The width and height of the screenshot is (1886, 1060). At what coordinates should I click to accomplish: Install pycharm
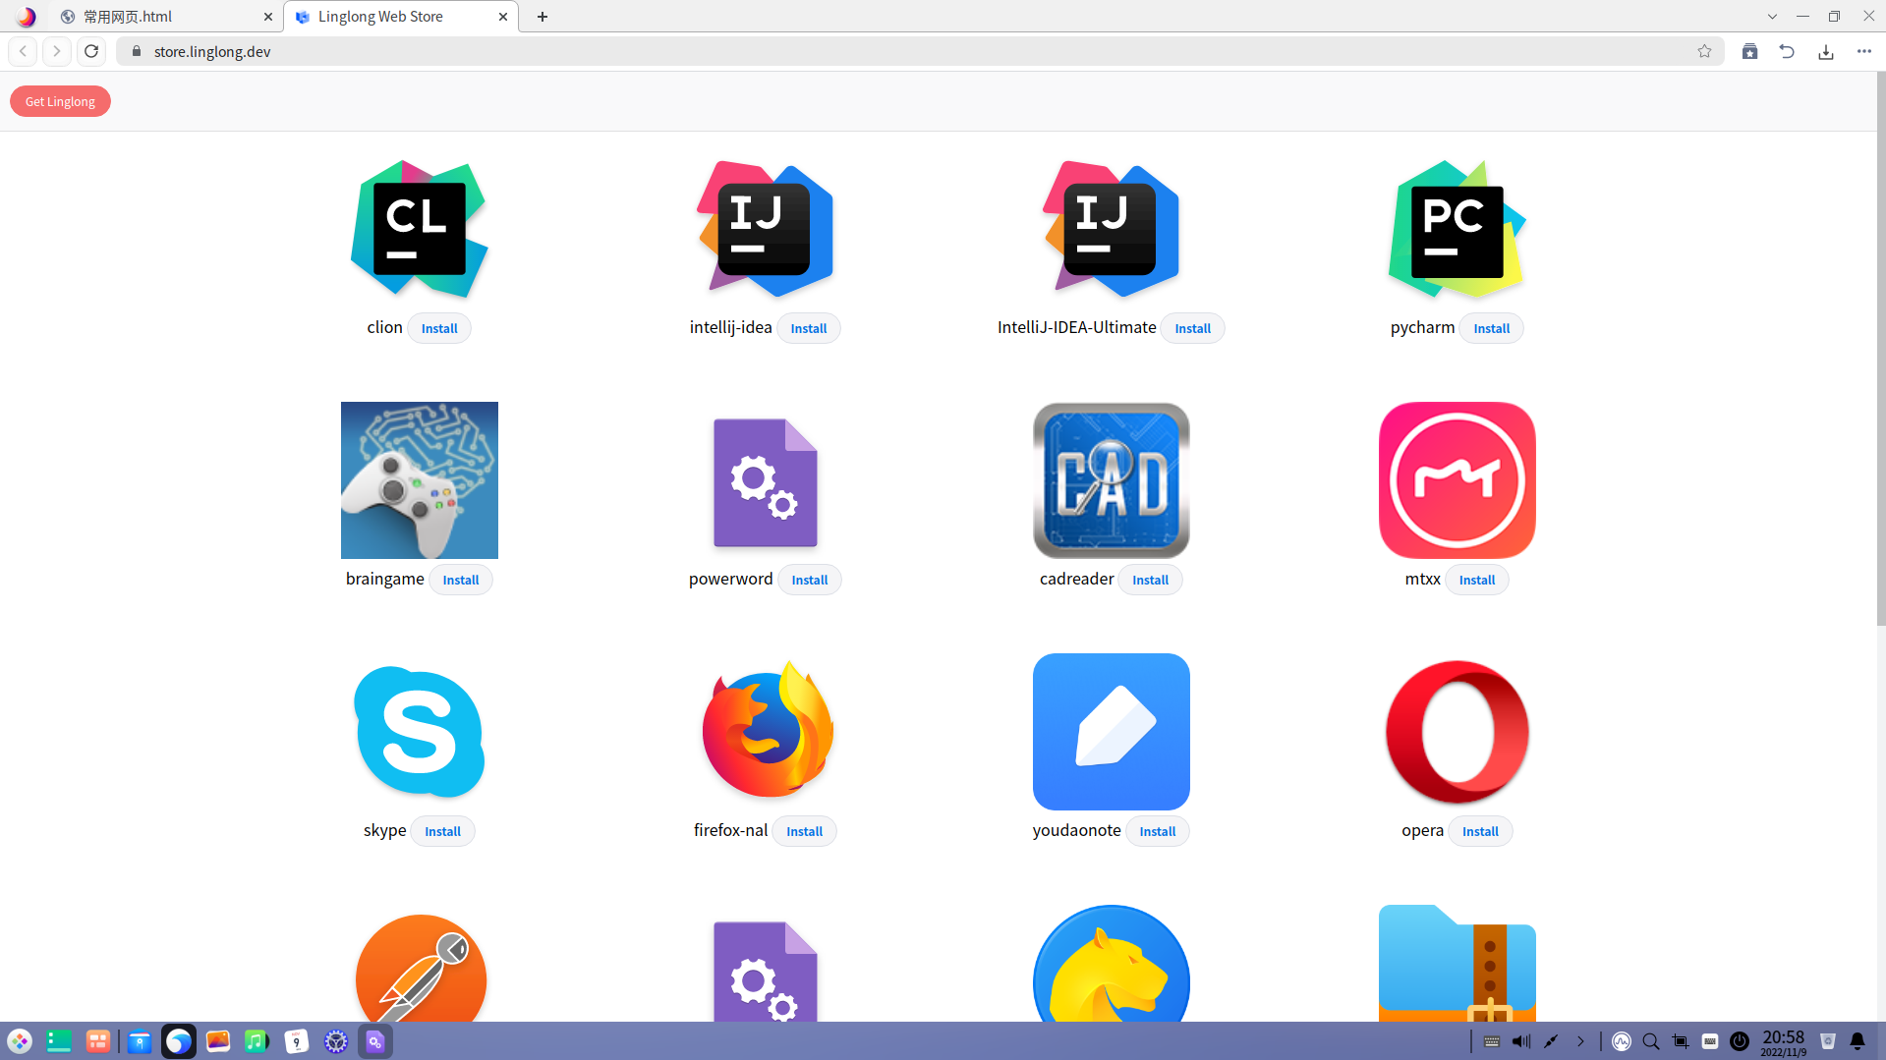click(1492, 328)
